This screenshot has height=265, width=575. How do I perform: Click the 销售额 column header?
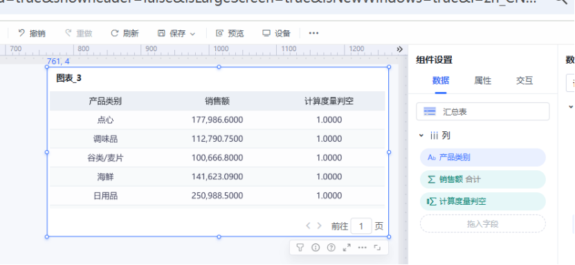tap(217, 101)
